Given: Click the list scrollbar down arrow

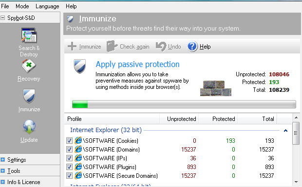Looking at the screenshot, I should tap(296, 182).
